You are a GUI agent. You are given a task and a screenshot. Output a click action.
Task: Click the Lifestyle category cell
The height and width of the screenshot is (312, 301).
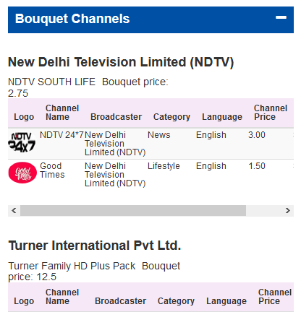[164, 166]
